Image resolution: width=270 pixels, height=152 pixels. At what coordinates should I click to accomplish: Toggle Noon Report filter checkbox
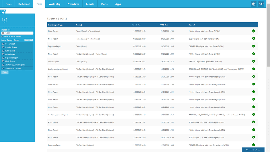(3, 44)
